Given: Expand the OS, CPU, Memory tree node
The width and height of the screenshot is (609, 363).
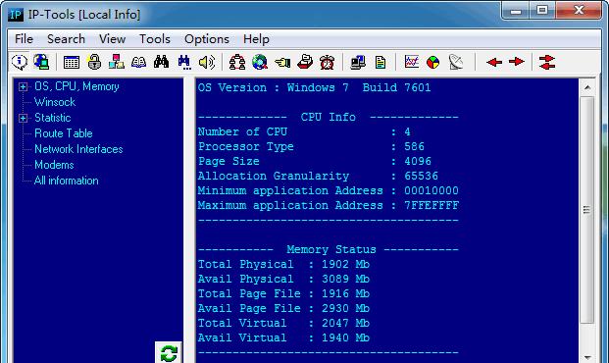Looking at the screenshot, I should [23, 86].
